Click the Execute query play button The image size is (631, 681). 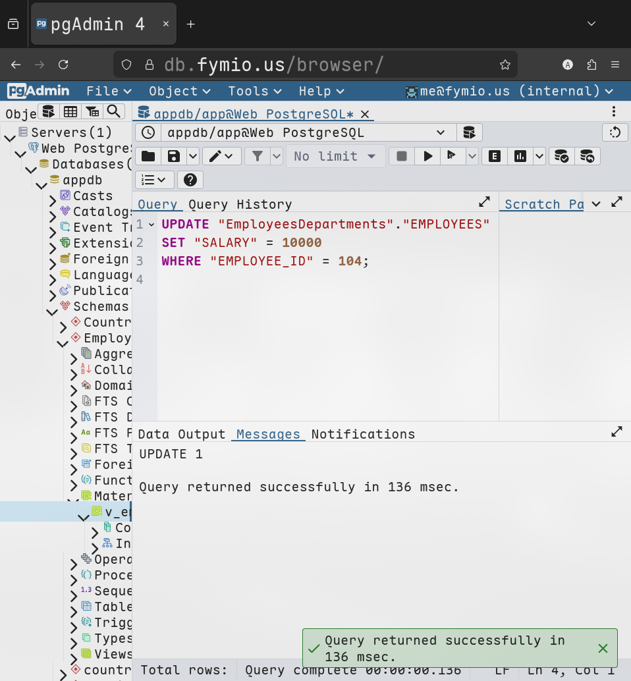(428, 156)
